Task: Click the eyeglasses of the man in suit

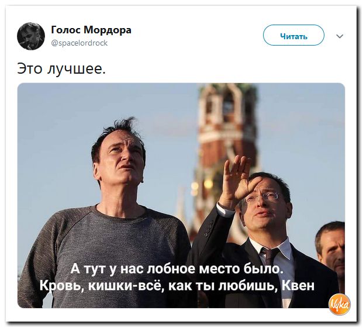Action: tap(262, 198)
